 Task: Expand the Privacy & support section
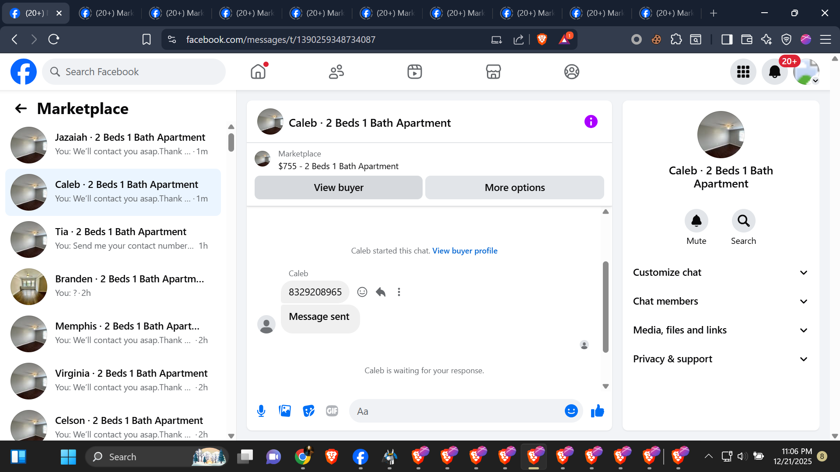[721, 359]
